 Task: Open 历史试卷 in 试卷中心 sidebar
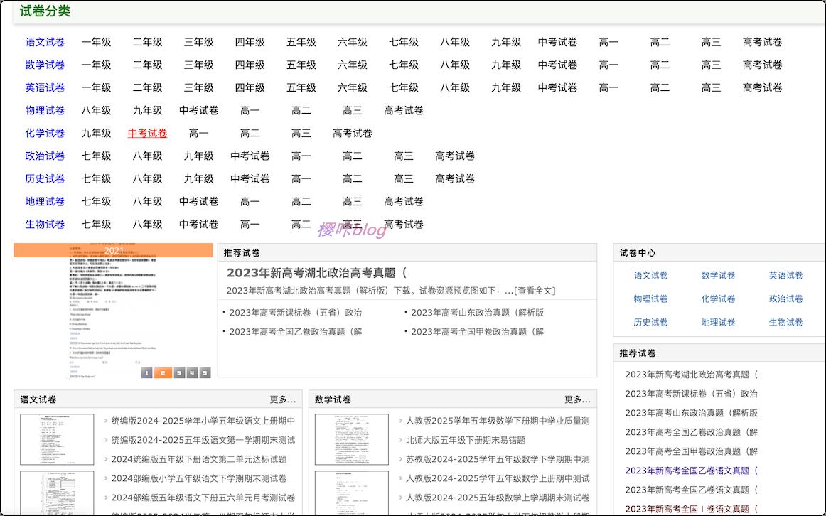point(650,322)
